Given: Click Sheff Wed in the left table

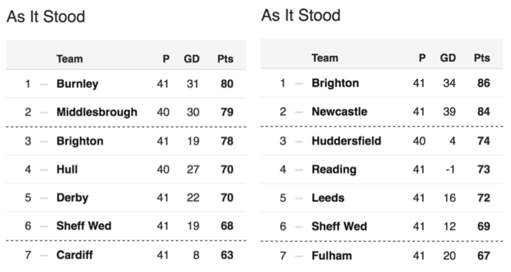Looking at the screenshot, I should pos(84,226).
